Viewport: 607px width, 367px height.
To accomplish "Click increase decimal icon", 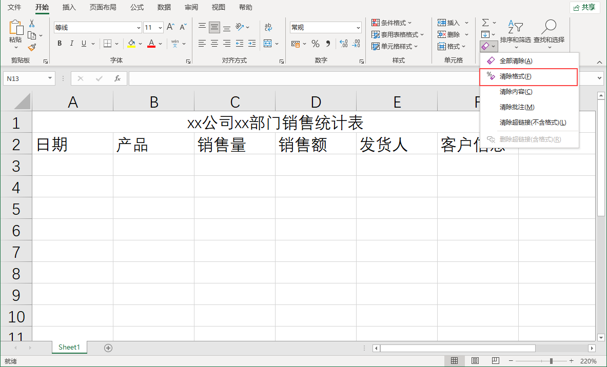I will tap(344, 44).
